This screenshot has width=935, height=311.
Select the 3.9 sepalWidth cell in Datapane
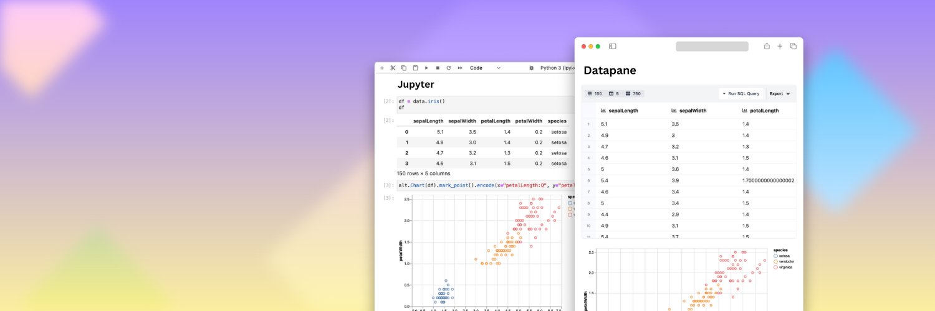click(x=676, y=180)
